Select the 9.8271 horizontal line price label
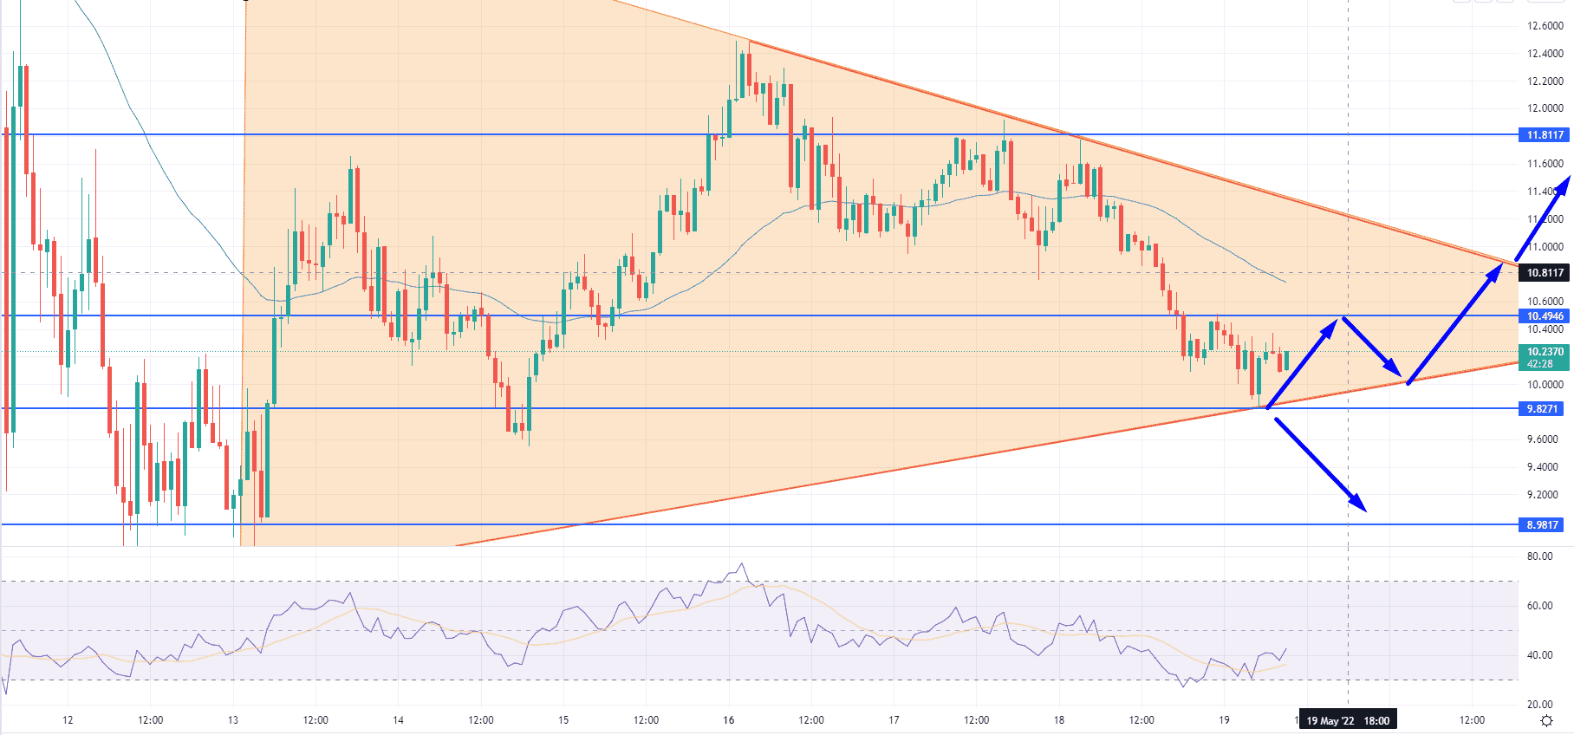The image size is (1574, 735). [1542, 409]
